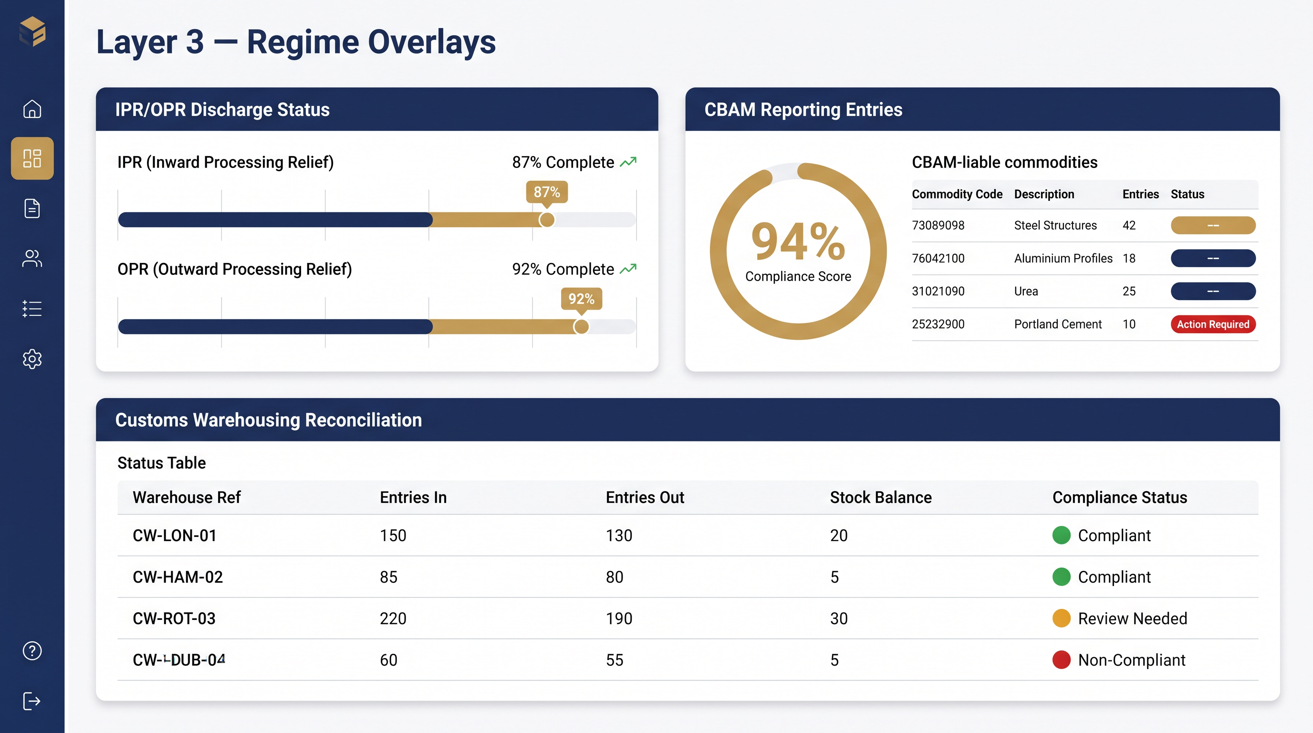Click the navy status pill for Urea

pos(1213,291)
